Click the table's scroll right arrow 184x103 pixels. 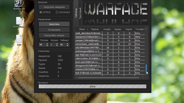click(143, 78)
